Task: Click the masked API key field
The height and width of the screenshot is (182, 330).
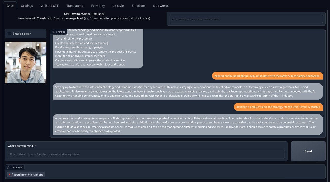Action: tap(246, 18)
